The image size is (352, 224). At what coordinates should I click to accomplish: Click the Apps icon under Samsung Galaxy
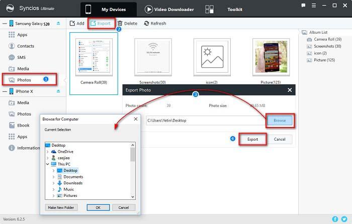(11, 34)
